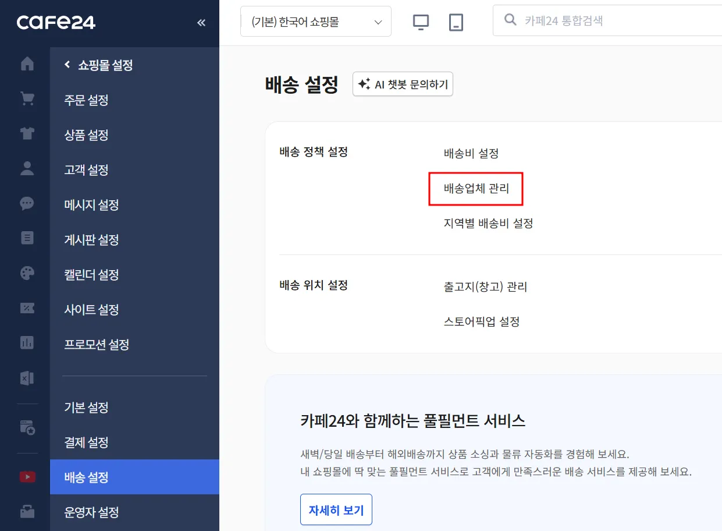Select 프로모션 설정 menu item
Viewport: 722px width, 531px height.
click(x=97, y=345)
